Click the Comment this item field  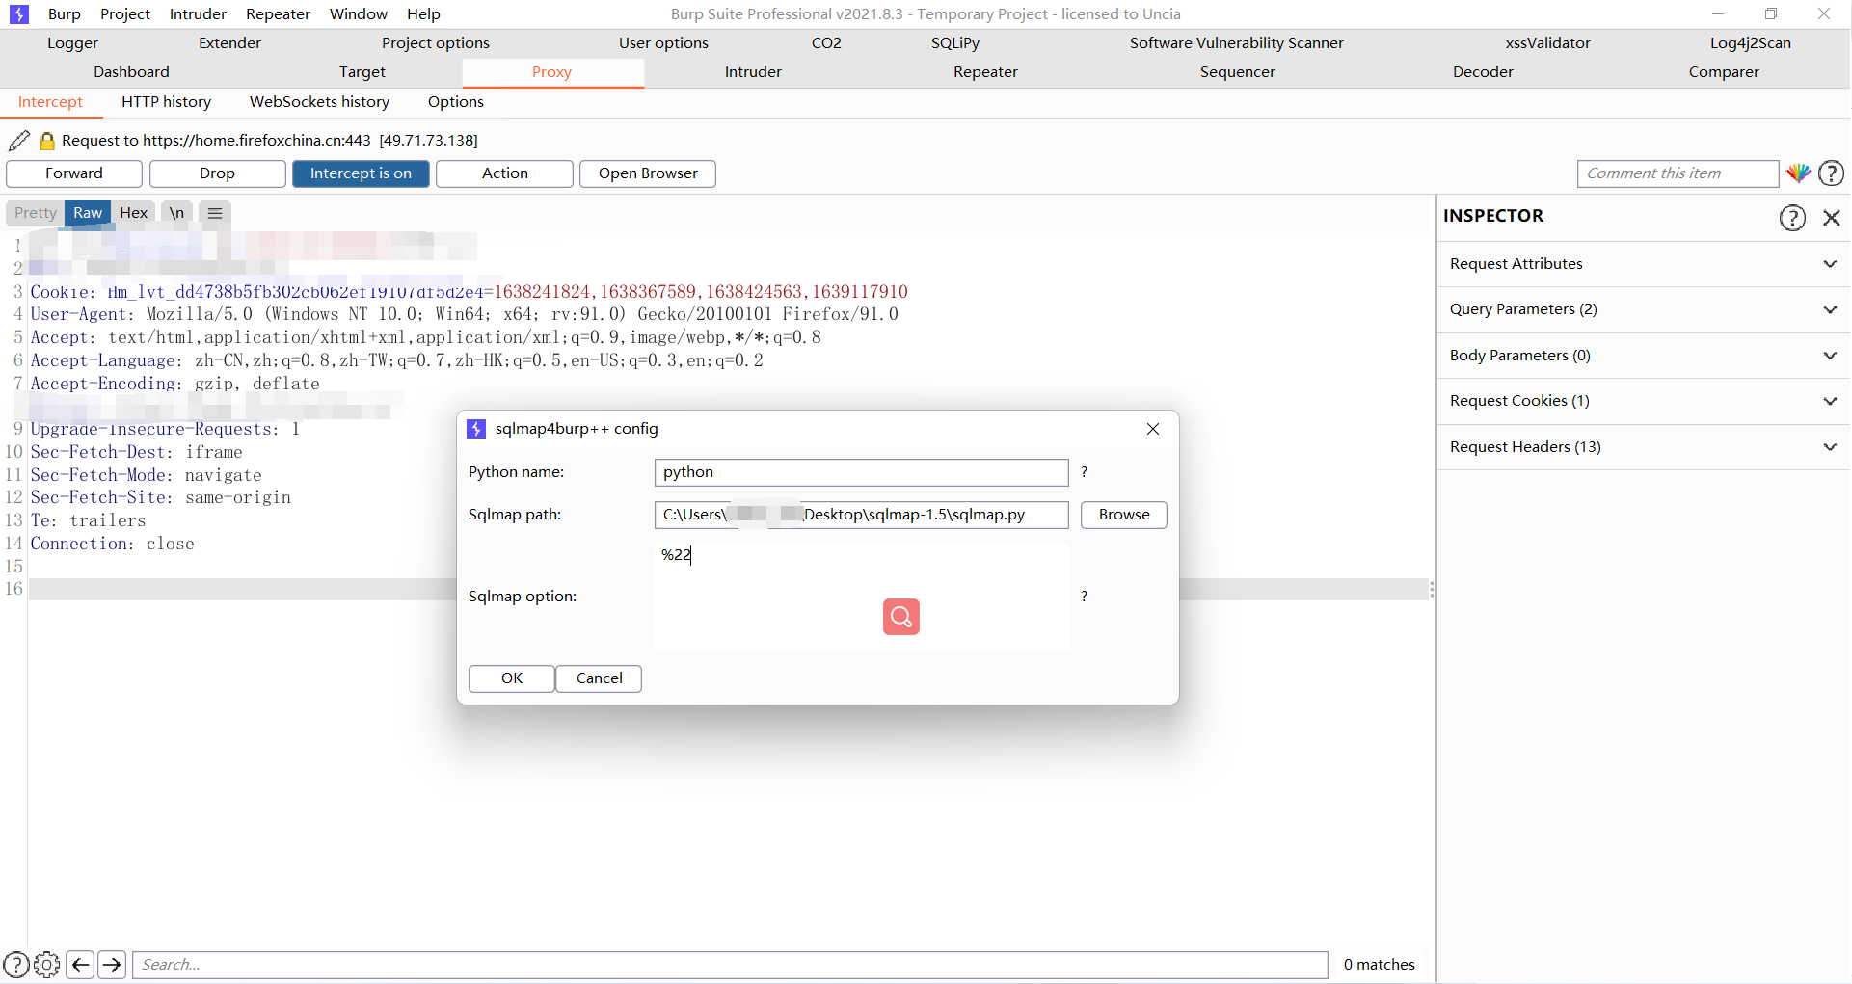tap(1678, 173)
